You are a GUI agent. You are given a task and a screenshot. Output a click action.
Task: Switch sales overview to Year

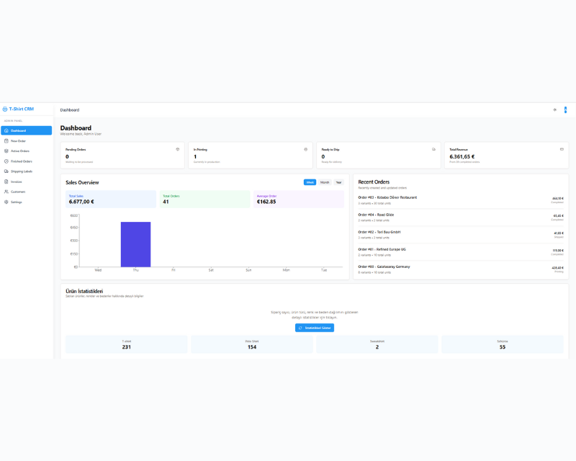pos(339,182)
